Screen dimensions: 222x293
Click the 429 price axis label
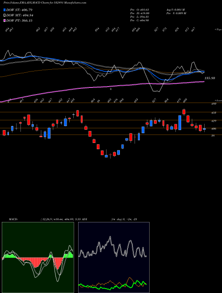click(214, 121)
